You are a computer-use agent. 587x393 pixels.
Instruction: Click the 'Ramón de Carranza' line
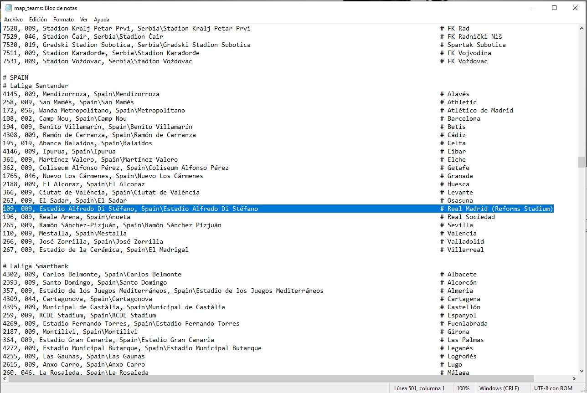[x=99, y=135]
